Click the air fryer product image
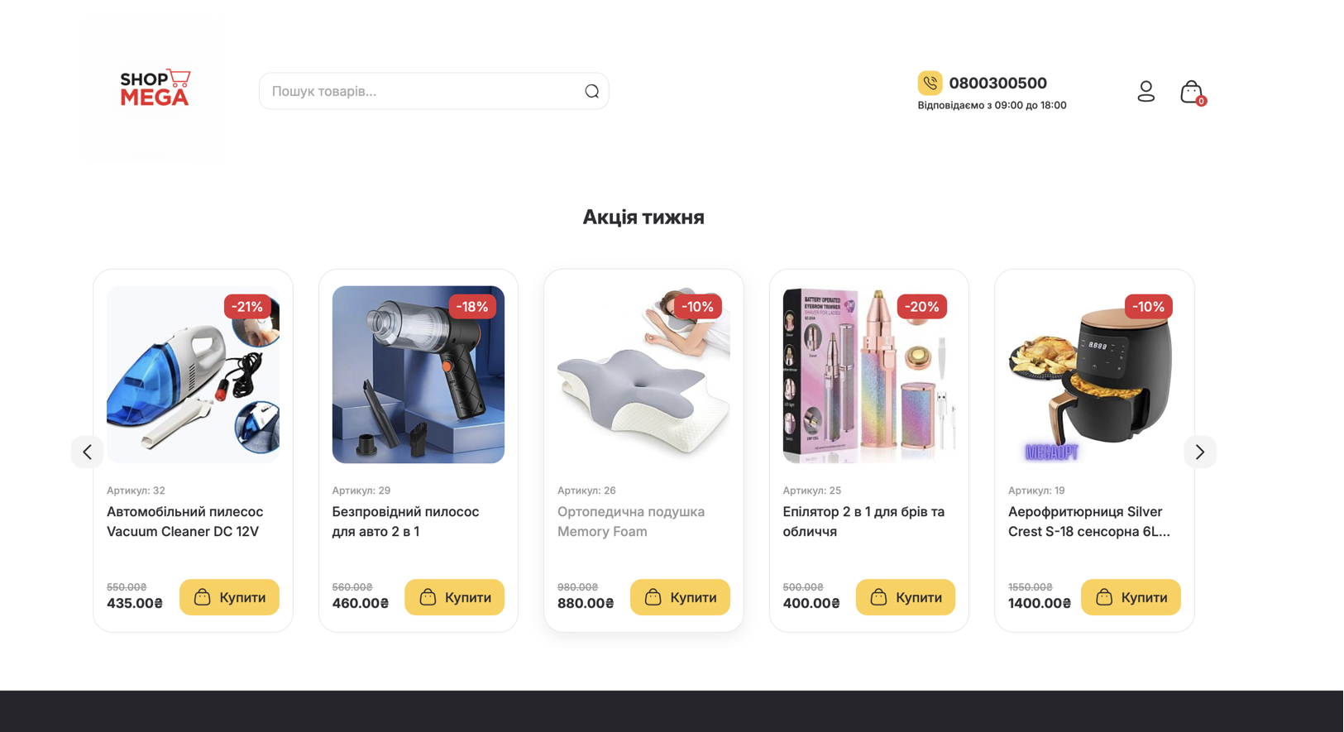 tap(1094, 375)
